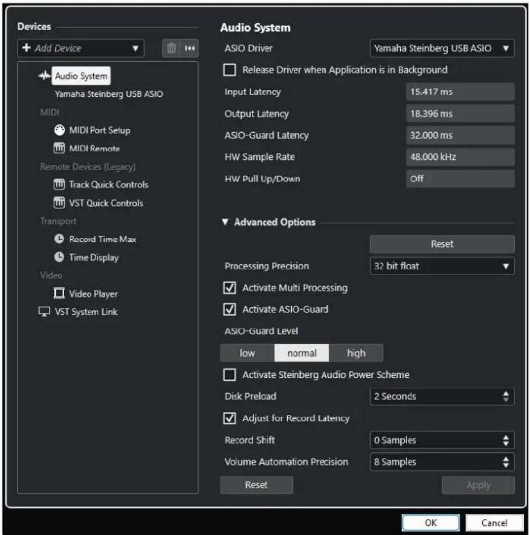Viewport: 530px width, 535px height.
Task: Click the Volume Automation 8 Samples value
Action: click(x=395, y=462)
